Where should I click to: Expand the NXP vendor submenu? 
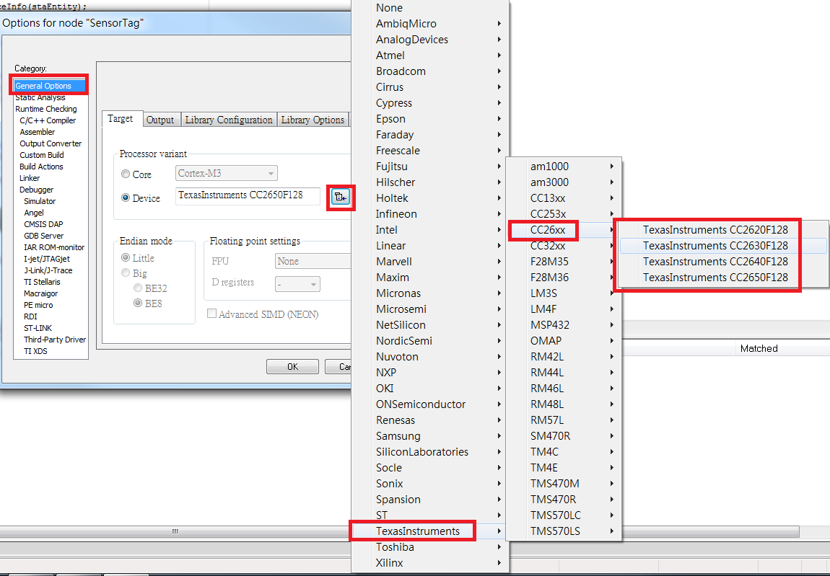pyautogui.click(x=430, y=373)
